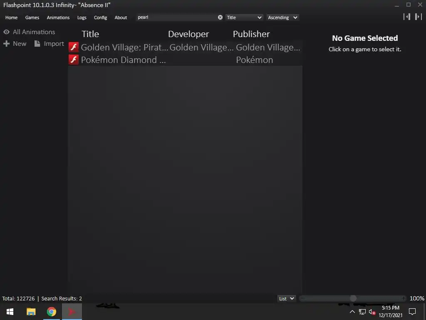Image resolution: width=426 pixels, height=320 pixels.
Task: Click the document icon beside Import
Action: pyautogui.click(x=37, y=43)
